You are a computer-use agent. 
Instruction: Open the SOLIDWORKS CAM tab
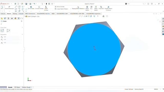pyautogui.click(x=62, y=14)
